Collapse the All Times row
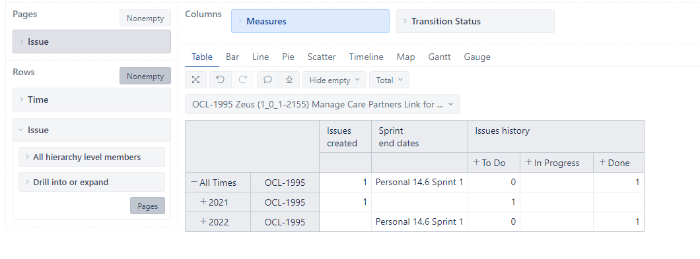Viewport: 700px width, 259px height. 193,183
